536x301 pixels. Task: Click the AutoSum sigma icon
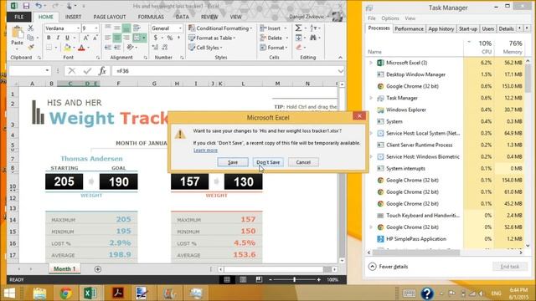298,28
